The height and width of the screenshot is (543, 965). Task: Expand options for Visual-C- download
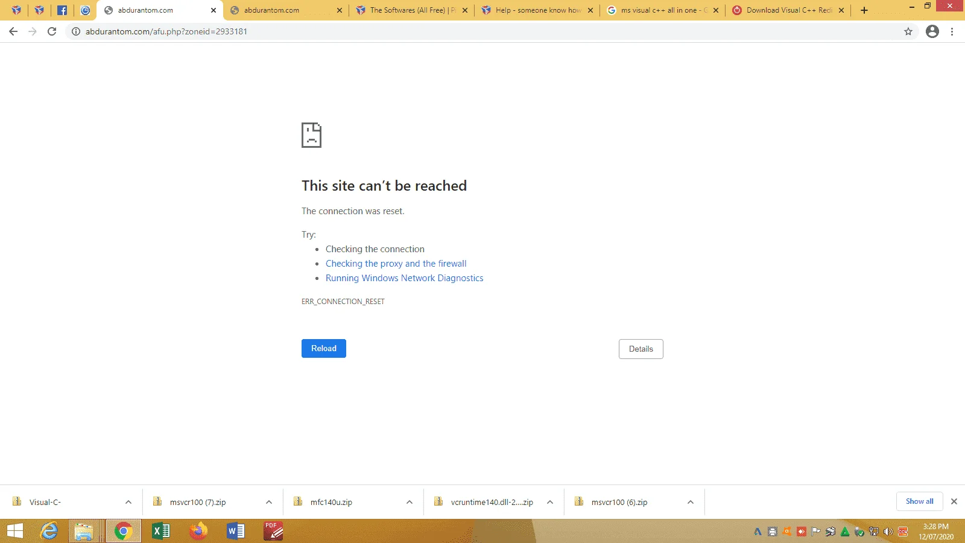click(128, 502)
